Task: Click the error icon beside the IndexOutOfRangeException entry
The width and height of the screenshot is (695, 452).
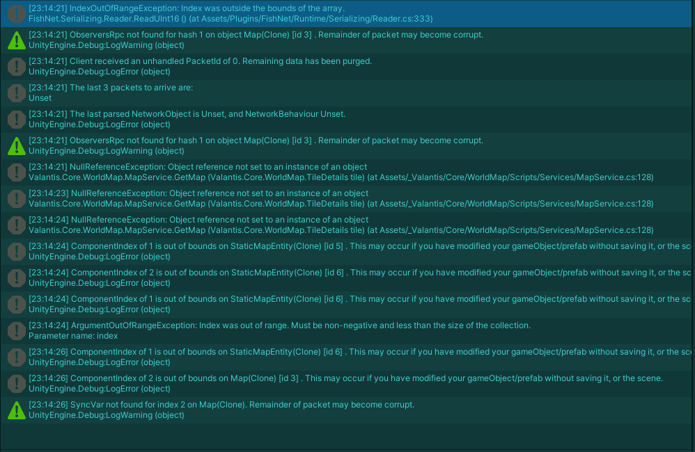Action: [x=16, y=15]
